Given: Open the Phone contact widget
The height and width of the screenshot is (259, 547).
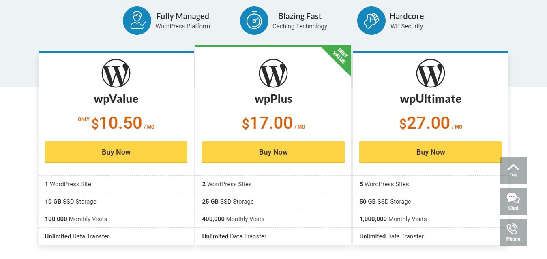Looking at the screenshot, I should (x=513, y=232).
